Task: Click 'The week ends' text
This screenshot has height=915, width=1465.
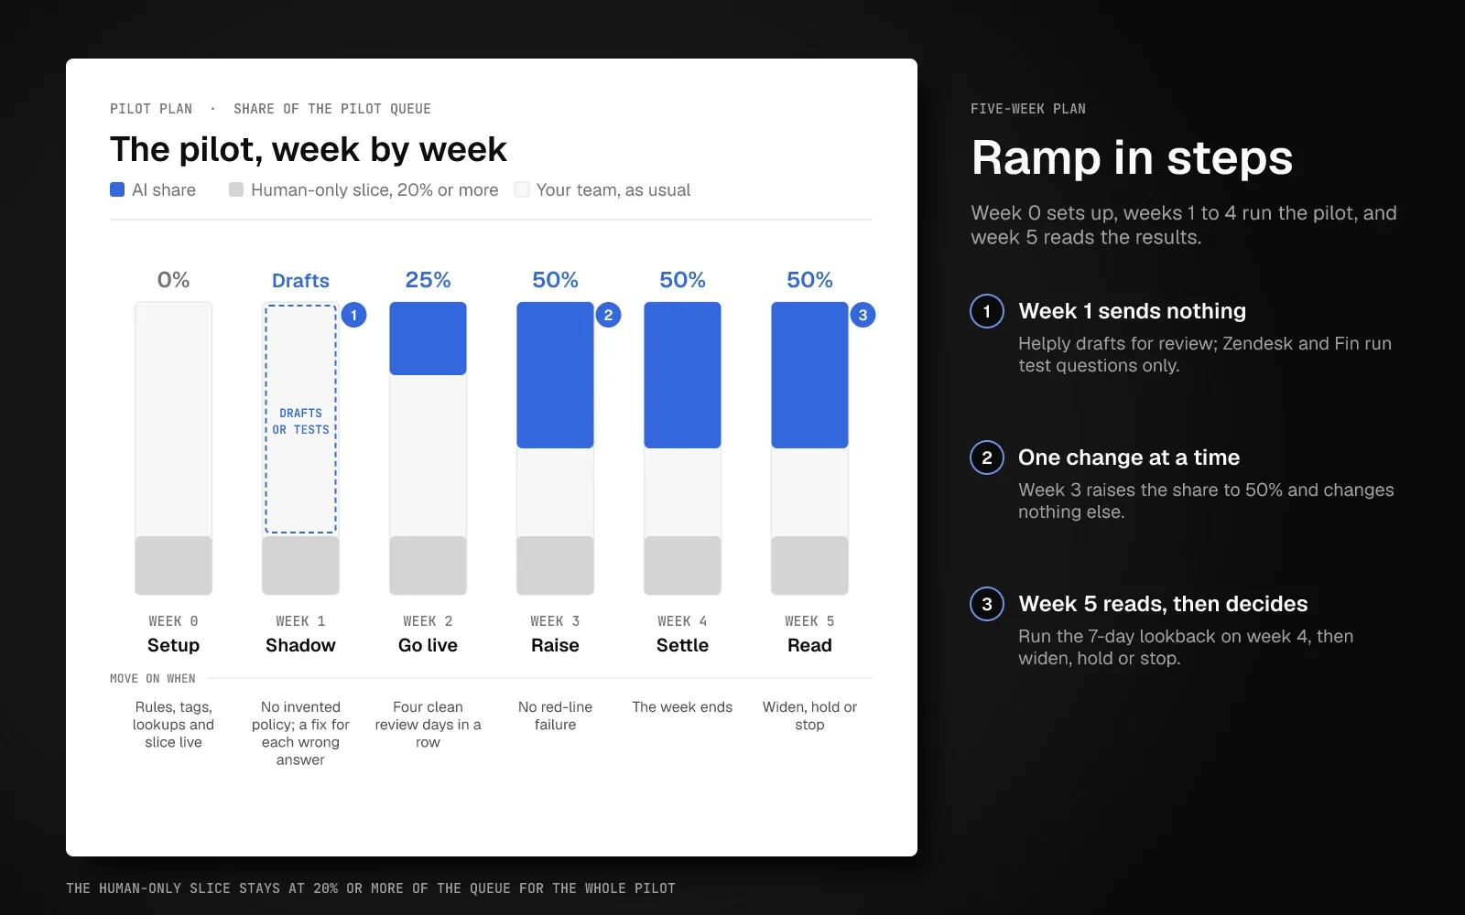Action: 682,707
